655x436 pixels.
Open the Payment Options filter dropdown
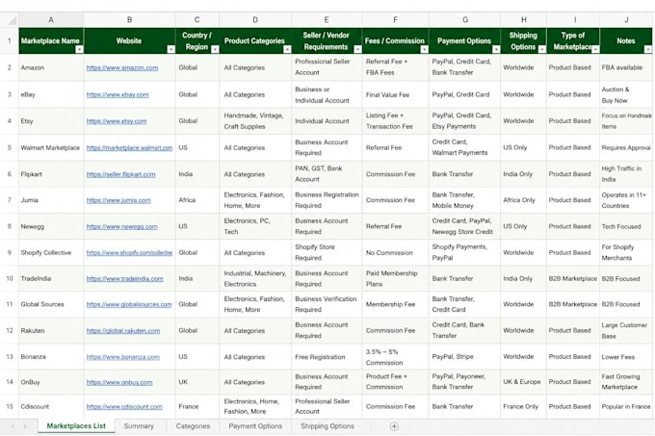point(496,49)
